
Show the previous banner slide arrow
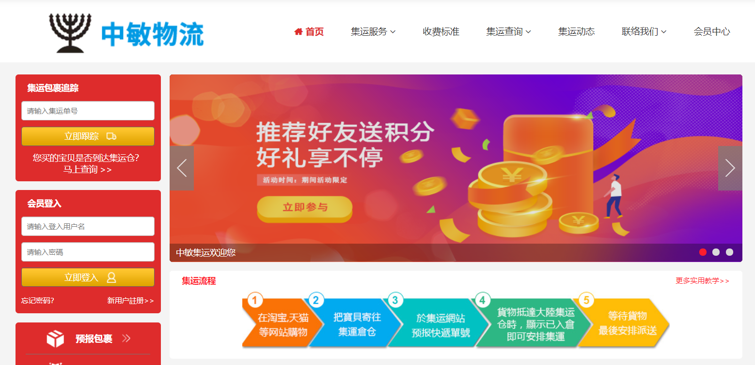(x=182, y=168)
